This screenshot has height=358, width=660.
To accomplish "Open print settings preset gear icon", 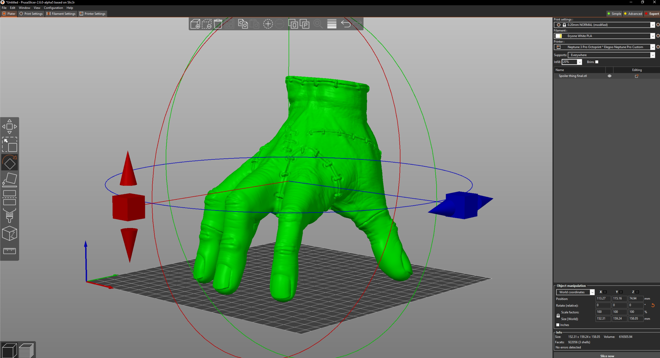I will click(658, 25).
